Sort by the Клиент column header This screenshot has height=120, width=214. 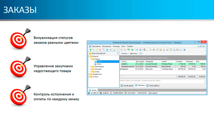(x=169, y=61)
